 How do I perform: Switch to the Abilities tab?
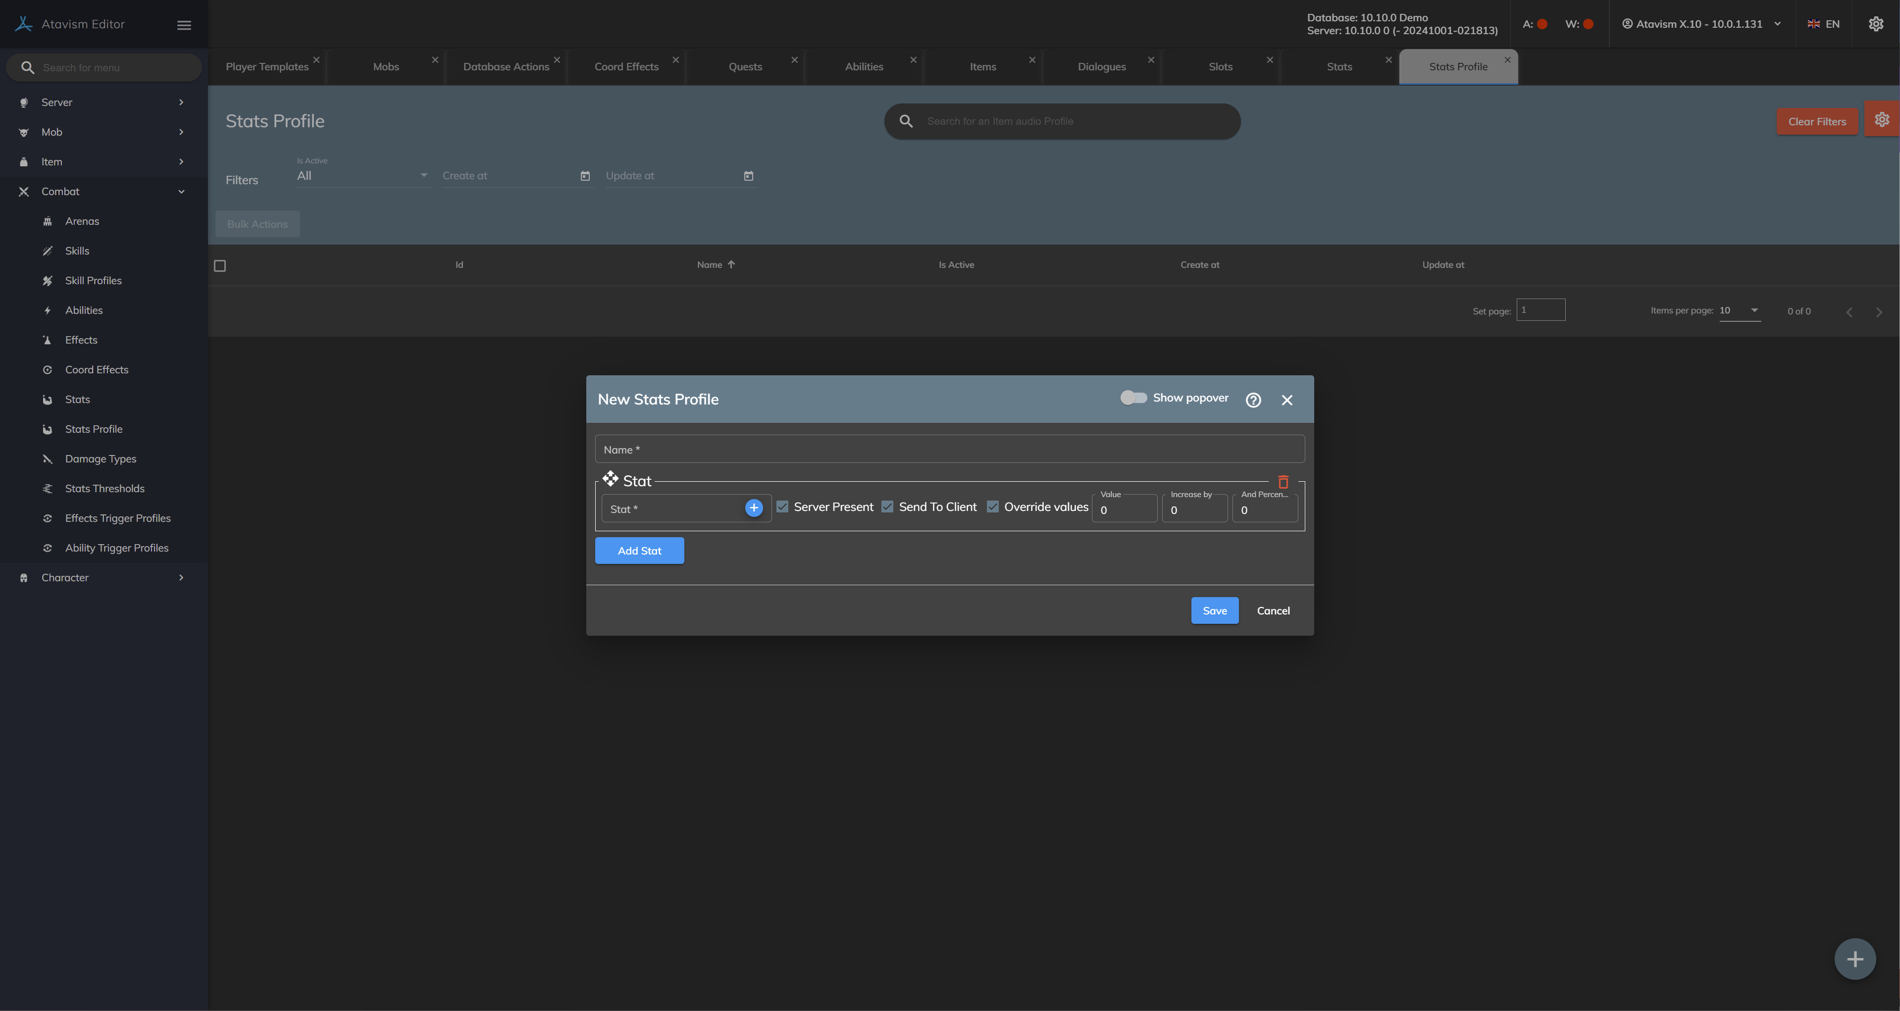[x=864, y=66]
